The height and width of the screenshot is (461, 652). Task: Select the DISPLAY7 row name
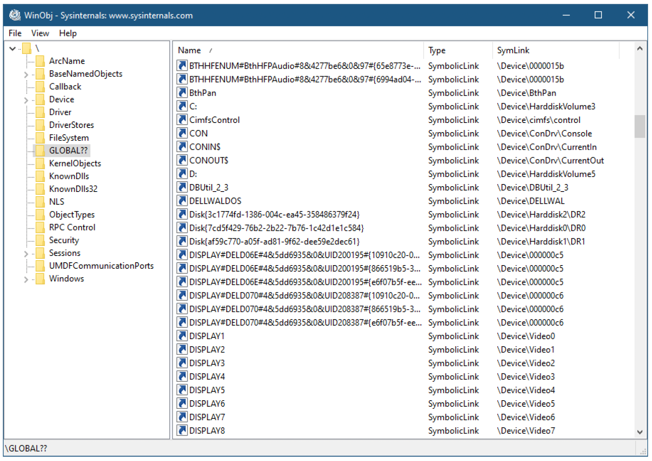[x=207, y=417]
